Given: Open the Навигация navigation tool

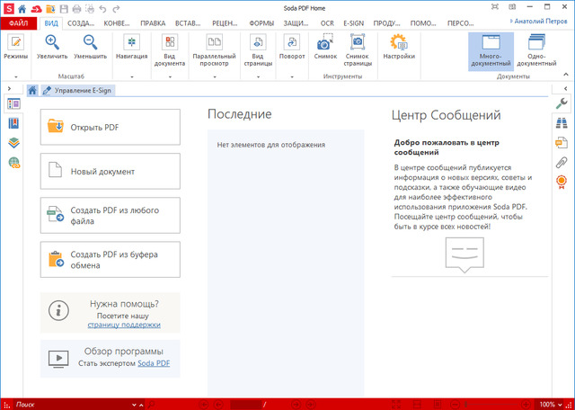Looking at the screenshot, I should [x=131, y=42].
